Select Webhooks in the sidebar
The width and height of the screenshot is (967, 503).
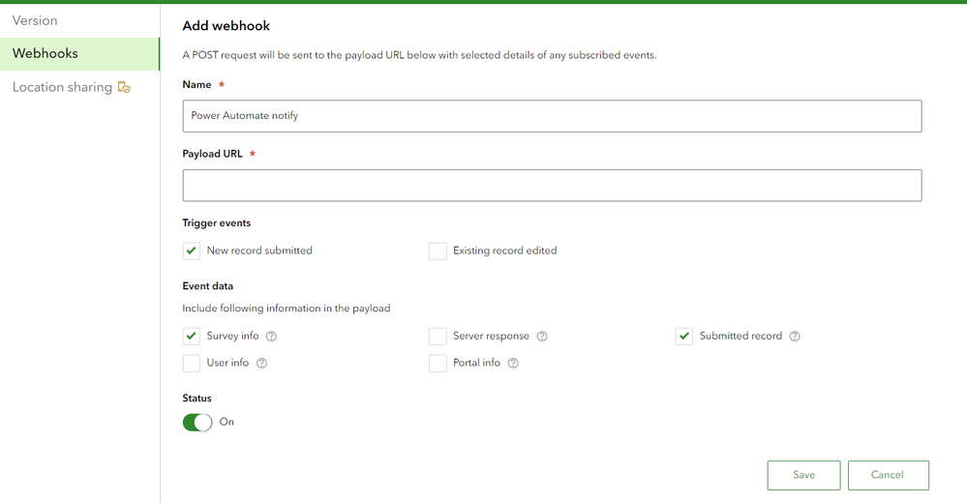point(45,54)
